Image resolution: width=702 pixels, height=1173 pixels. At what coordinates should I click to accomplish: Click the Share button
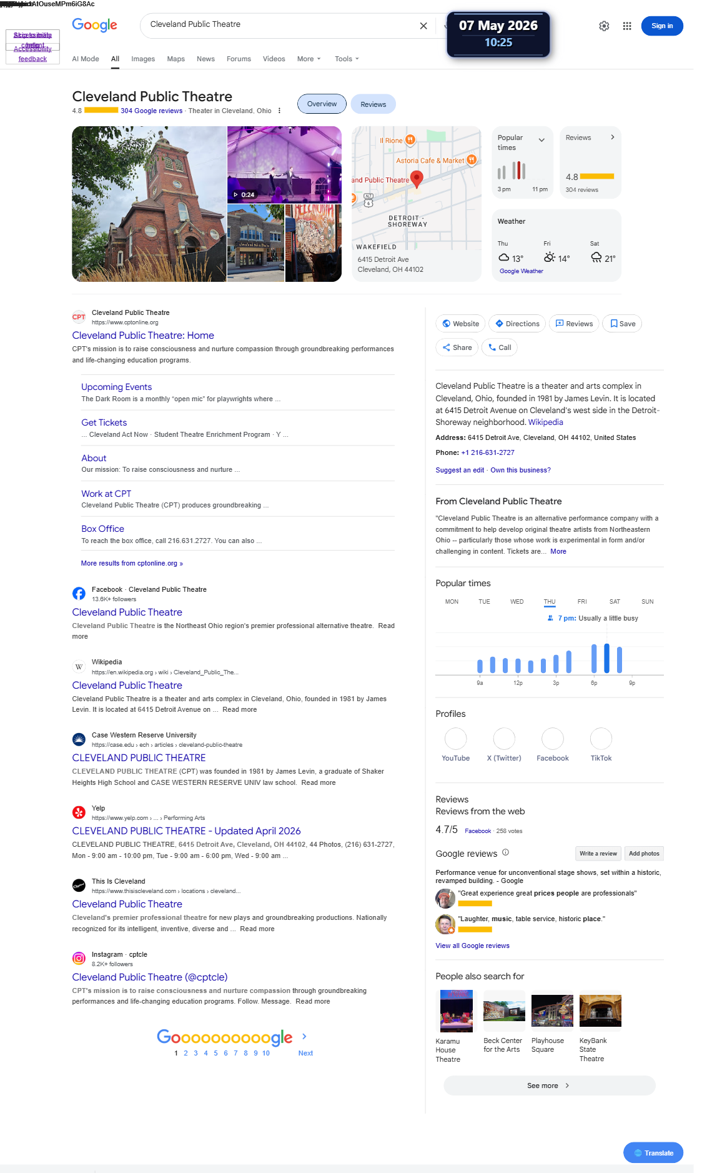coord(457,347)
